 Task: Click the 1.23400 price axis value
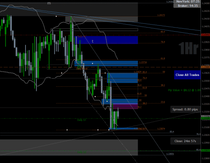206,96
